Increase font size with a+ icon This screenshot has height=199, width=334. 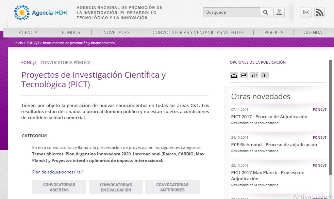(254, 75)
